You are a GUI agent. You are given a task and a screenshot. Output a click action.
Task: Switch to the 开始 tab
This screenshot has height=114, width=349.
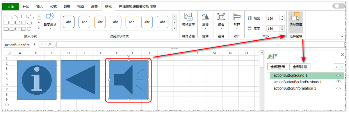(26, 7)
